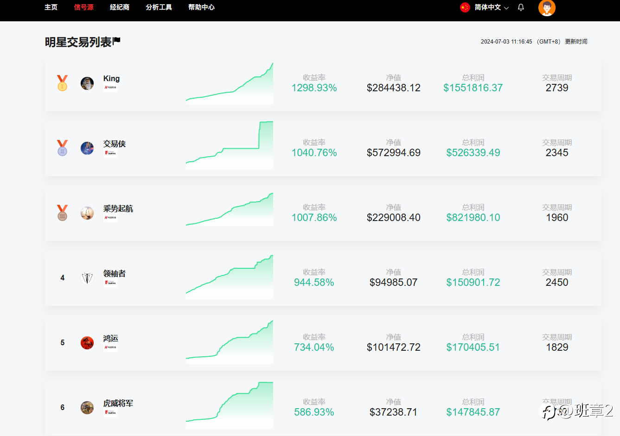Click the 更新时间 label
The width and height of the screenshot is (620, 436).
click(x=576, y=42)
